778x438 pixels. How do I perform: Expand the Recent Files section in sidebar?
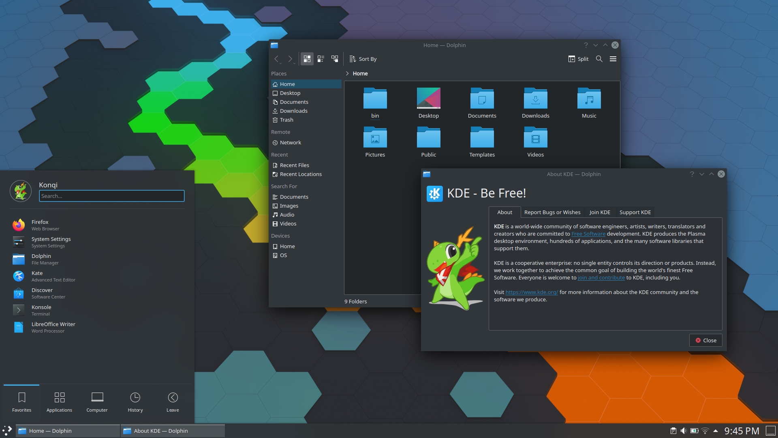(x=295, y=165)
